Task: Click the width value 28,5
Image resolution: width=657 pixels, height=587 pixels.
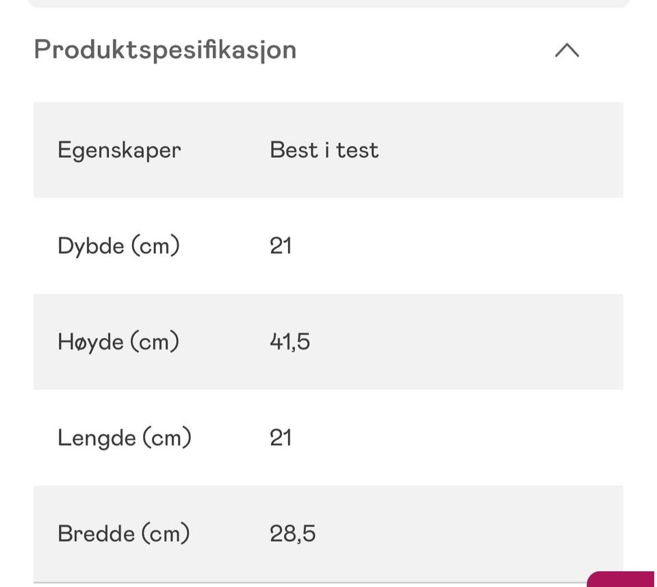Action: coord(292,533)
